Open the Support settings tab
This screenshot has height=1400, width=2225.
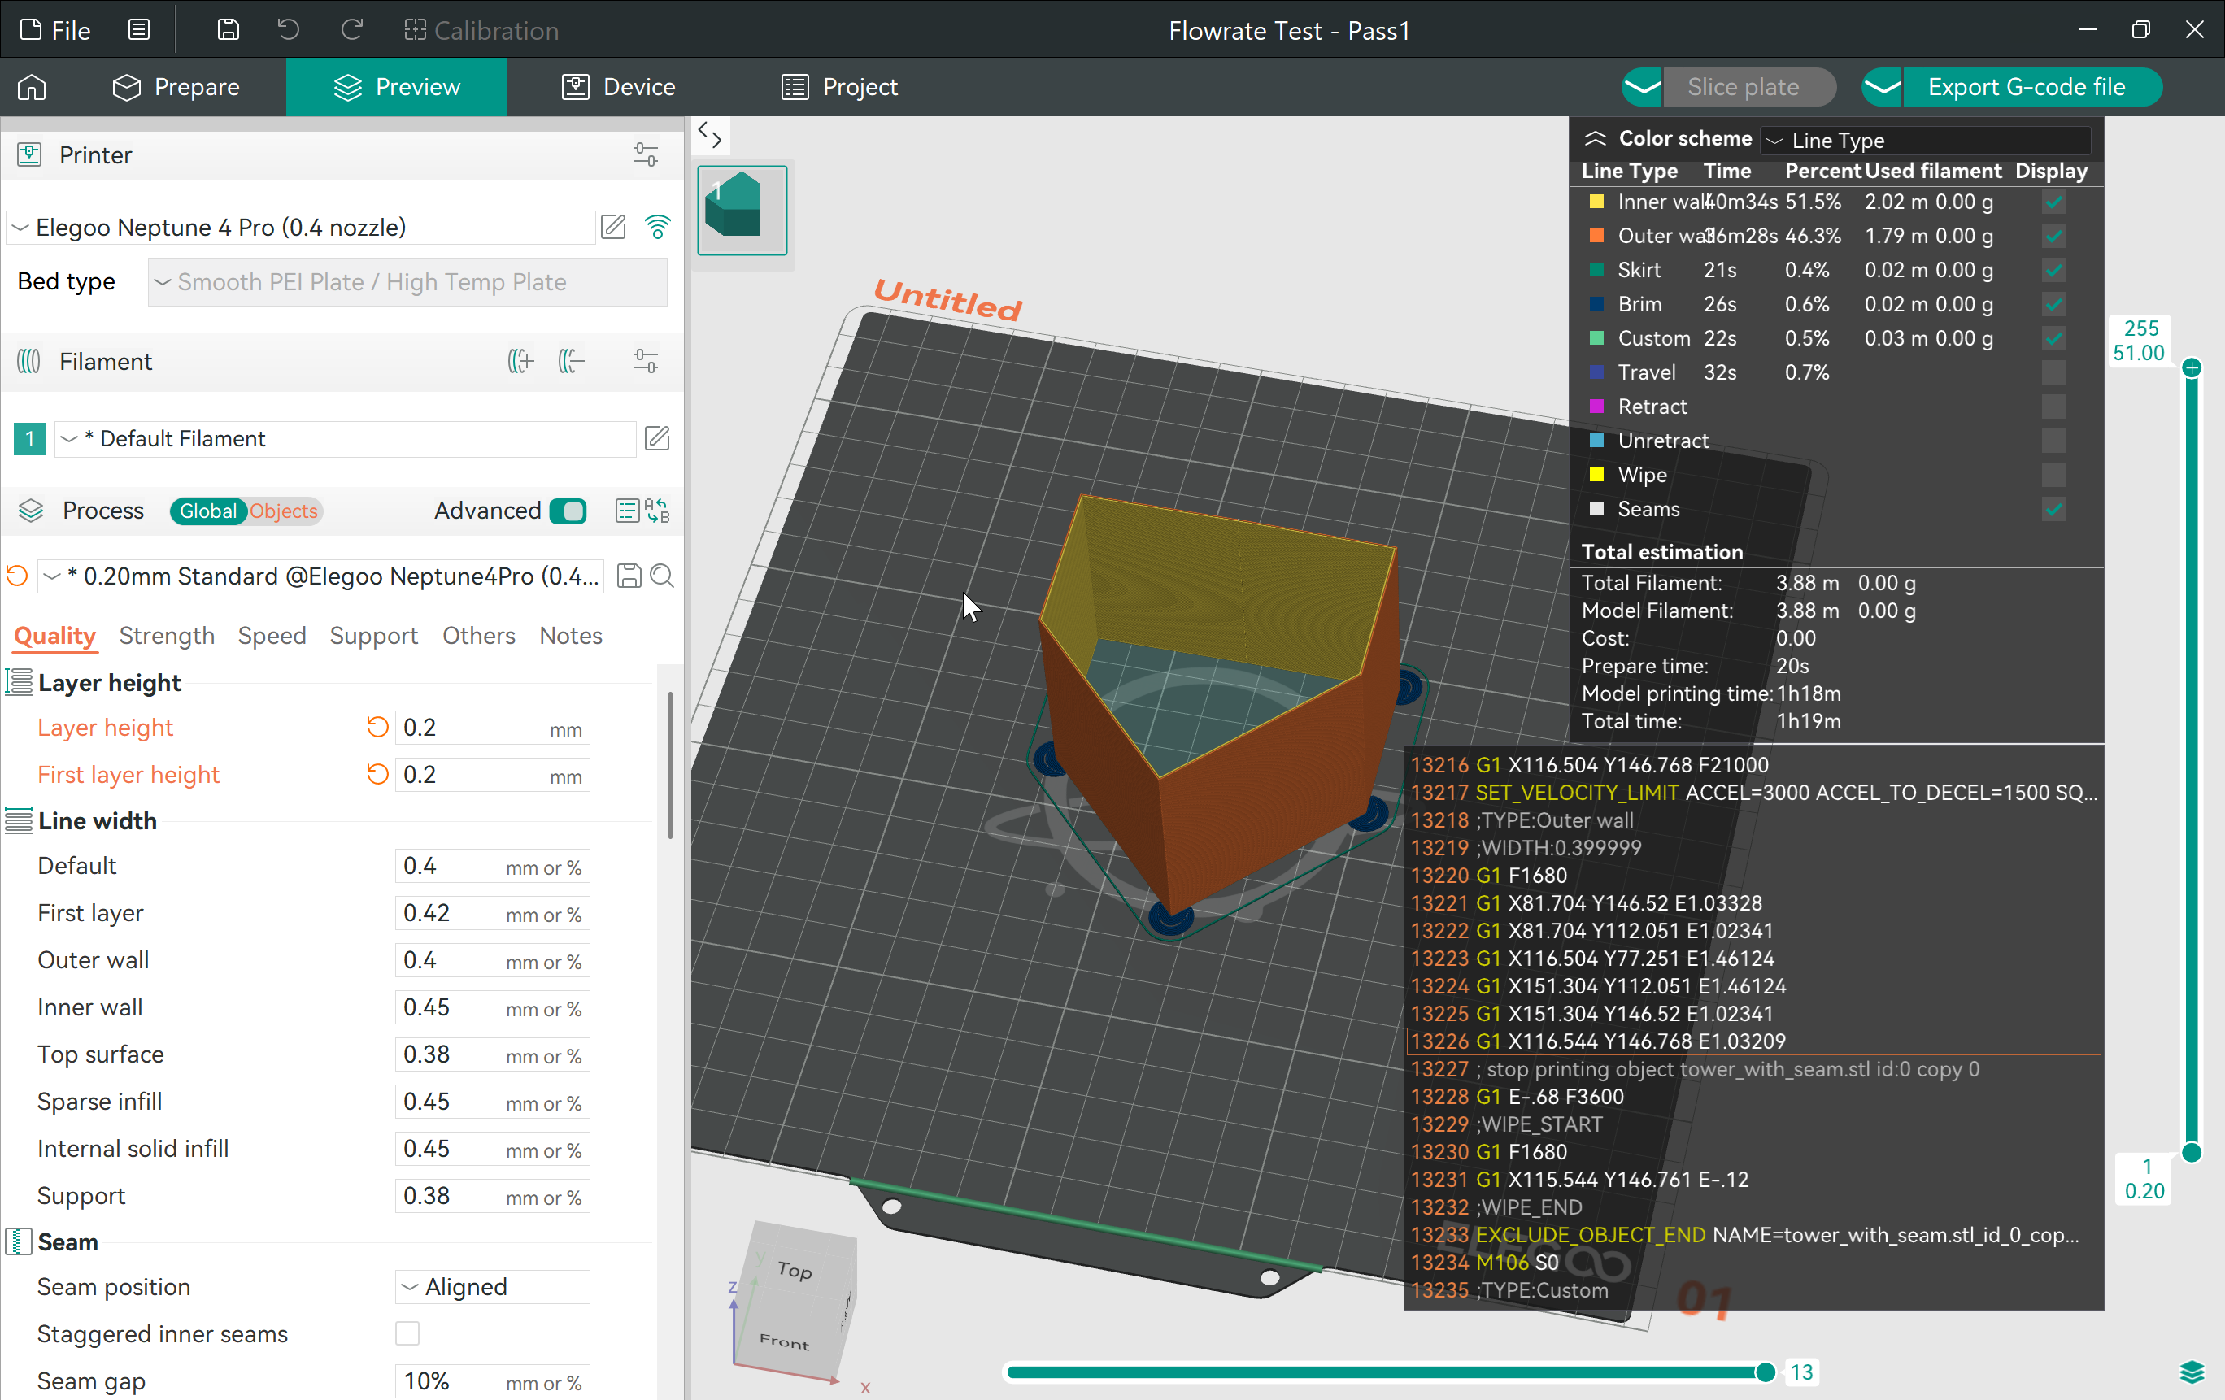373,635
